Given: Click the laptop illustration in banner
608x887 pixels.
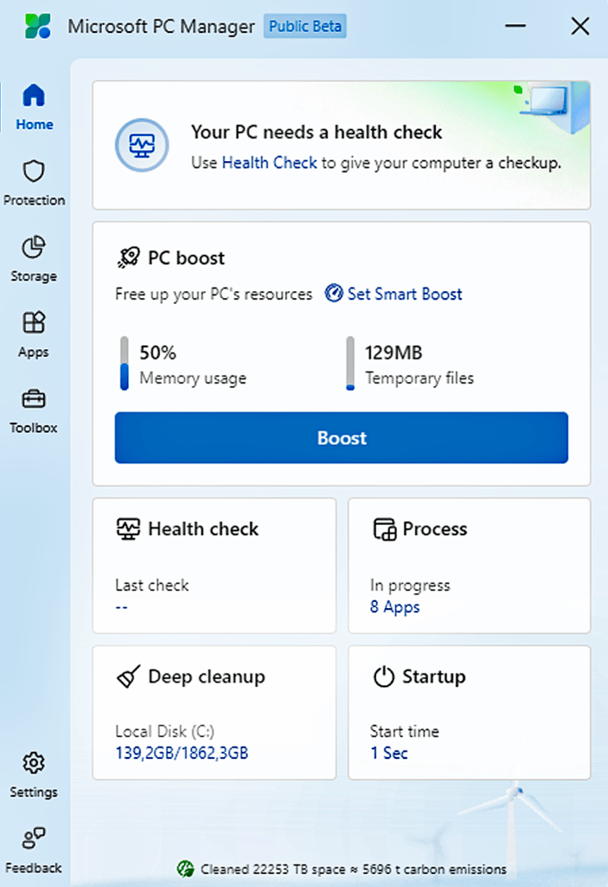Looking at the screenshot, I should [544, 100].
